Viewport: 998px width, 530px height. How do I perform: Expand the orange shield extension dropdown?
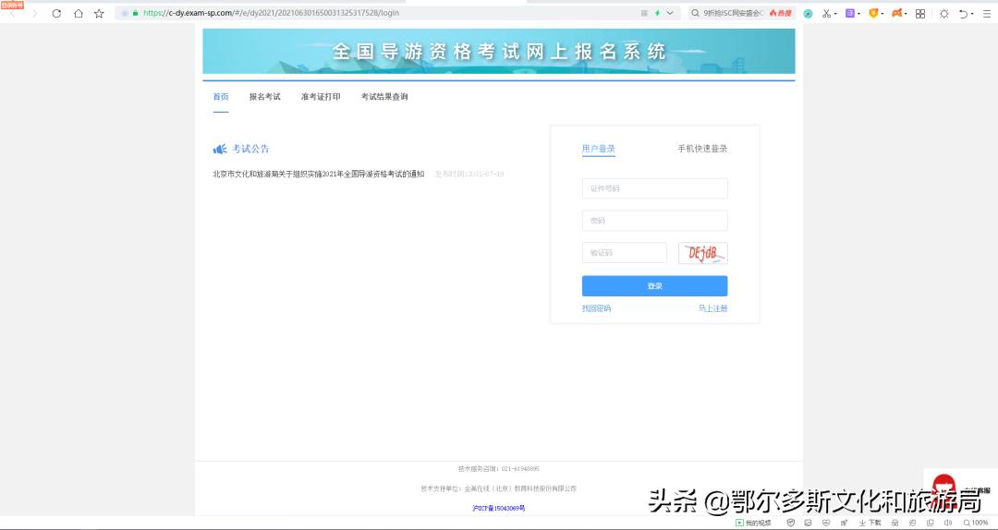(x=882, y=14)
